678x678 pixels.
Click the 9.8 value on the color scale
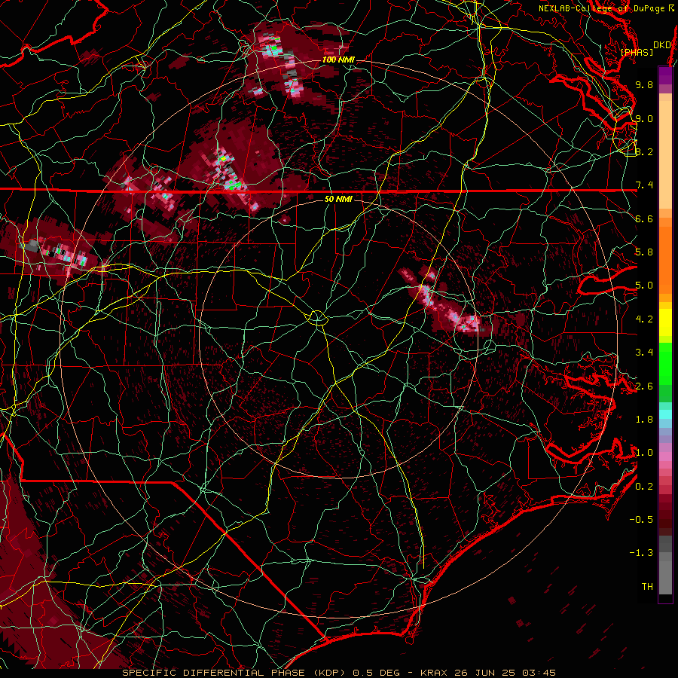[644, 84]
